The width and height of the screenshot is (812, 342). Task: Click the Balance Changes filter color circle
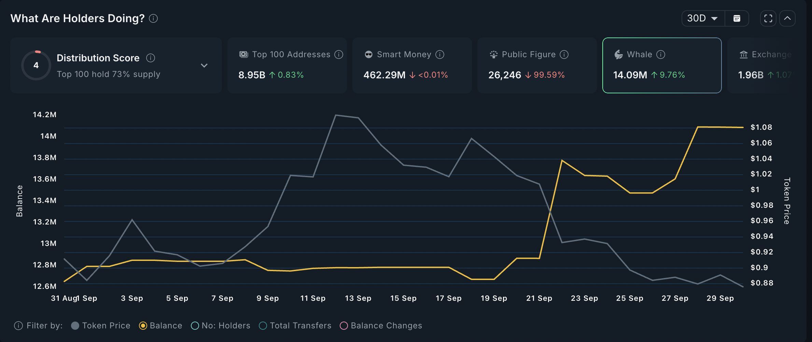click(344, 326)
